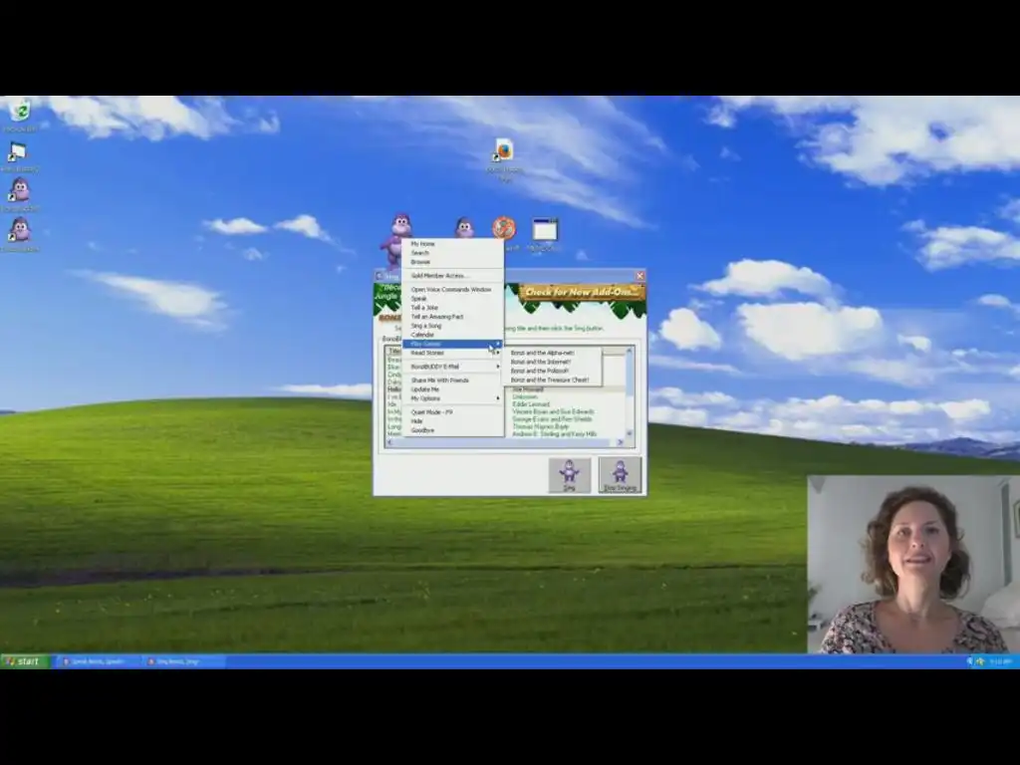
Task: Choose My Home in the context menu
Action: tap(453, 243)
